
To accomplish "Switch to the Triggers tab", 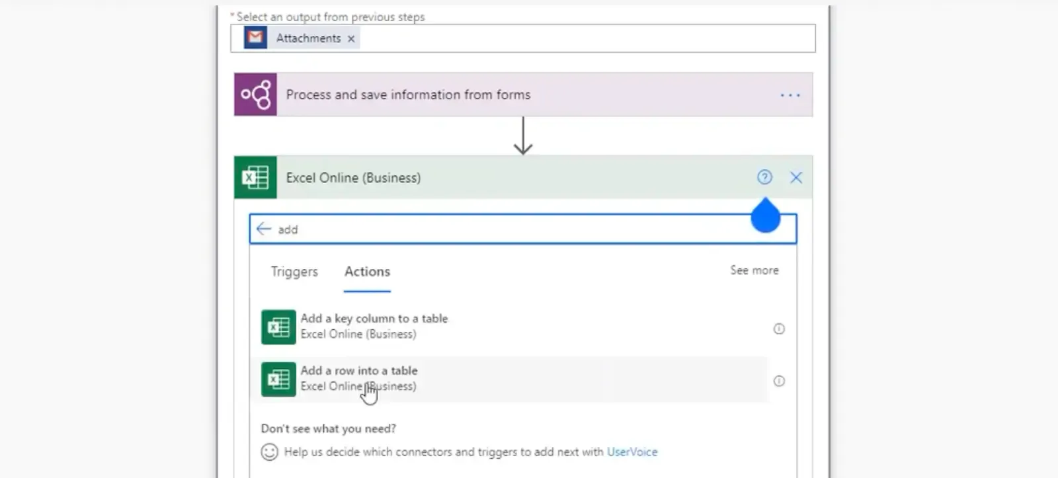I will (294, 272).
